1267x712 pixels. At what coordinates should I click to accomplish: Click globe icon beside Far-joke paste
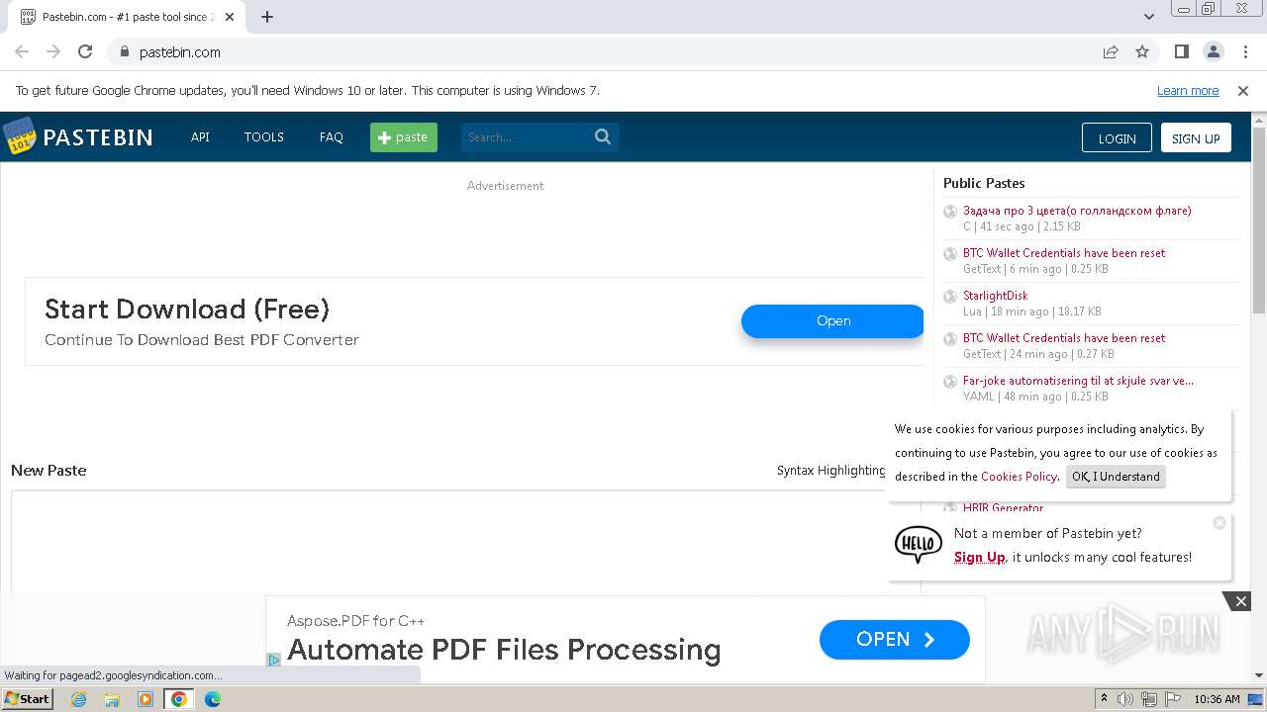950,382
